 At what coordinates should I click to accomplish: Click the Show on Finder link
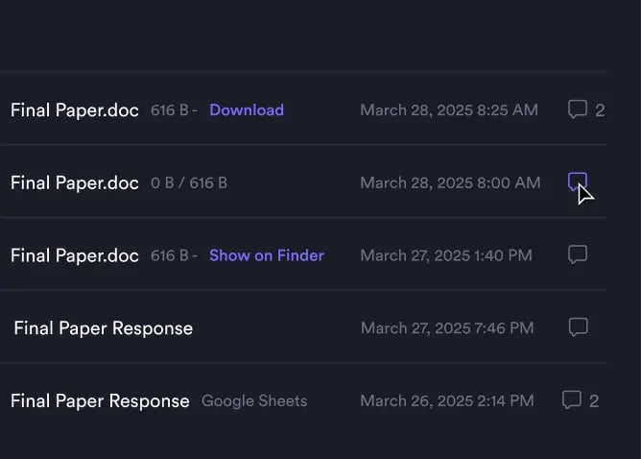pyautogui.click(x=267, y=255)
